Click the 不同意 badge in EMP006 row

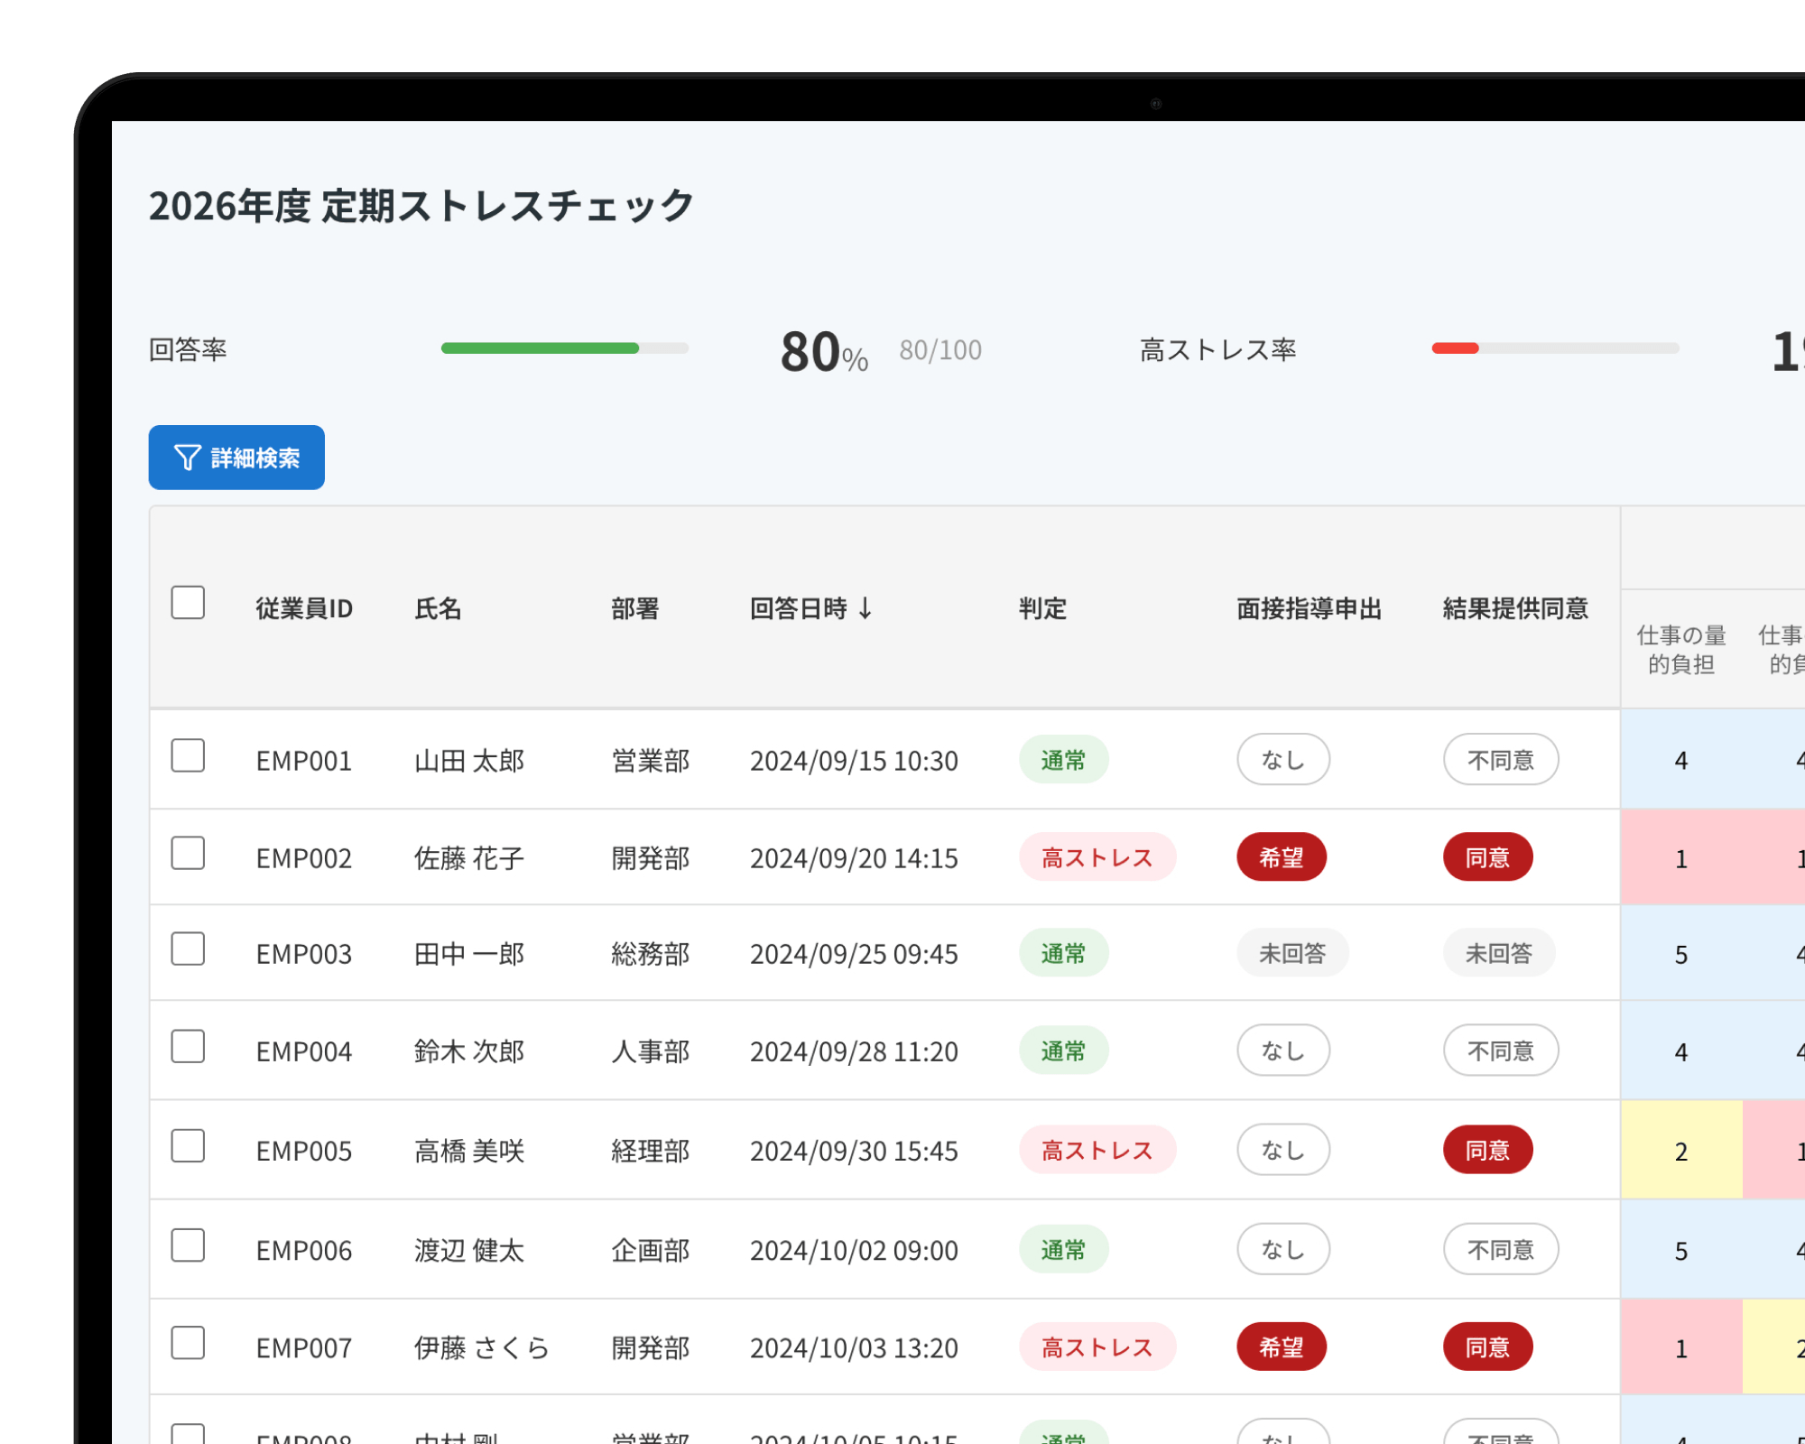click(x=1501, y=1249)
